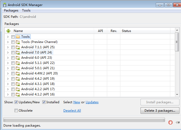Screen dimensions: 181x130
Task: Check the Android 6.0 (API 23) checkbox
Action: point(13,58)
